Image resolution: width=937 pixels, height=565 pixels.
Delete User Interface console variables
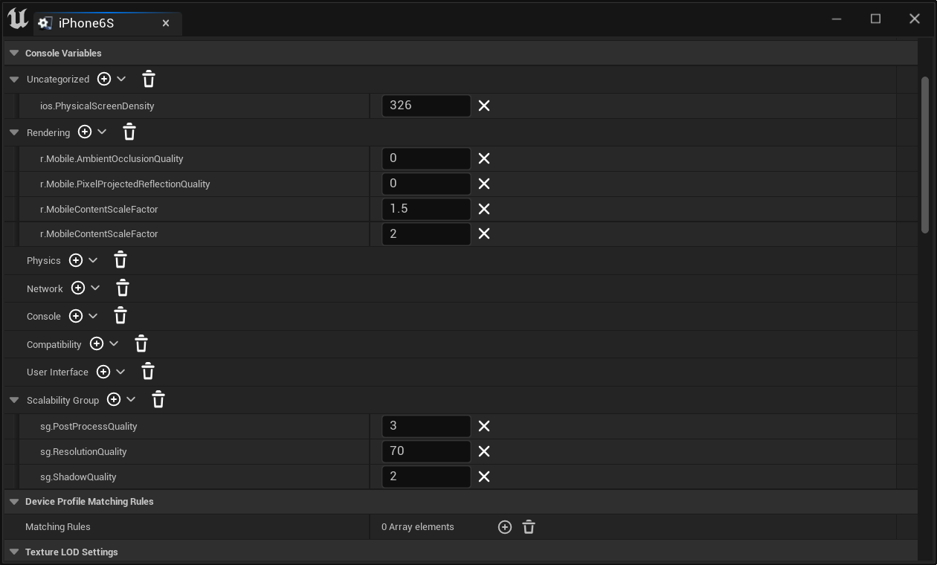(148, 372)
